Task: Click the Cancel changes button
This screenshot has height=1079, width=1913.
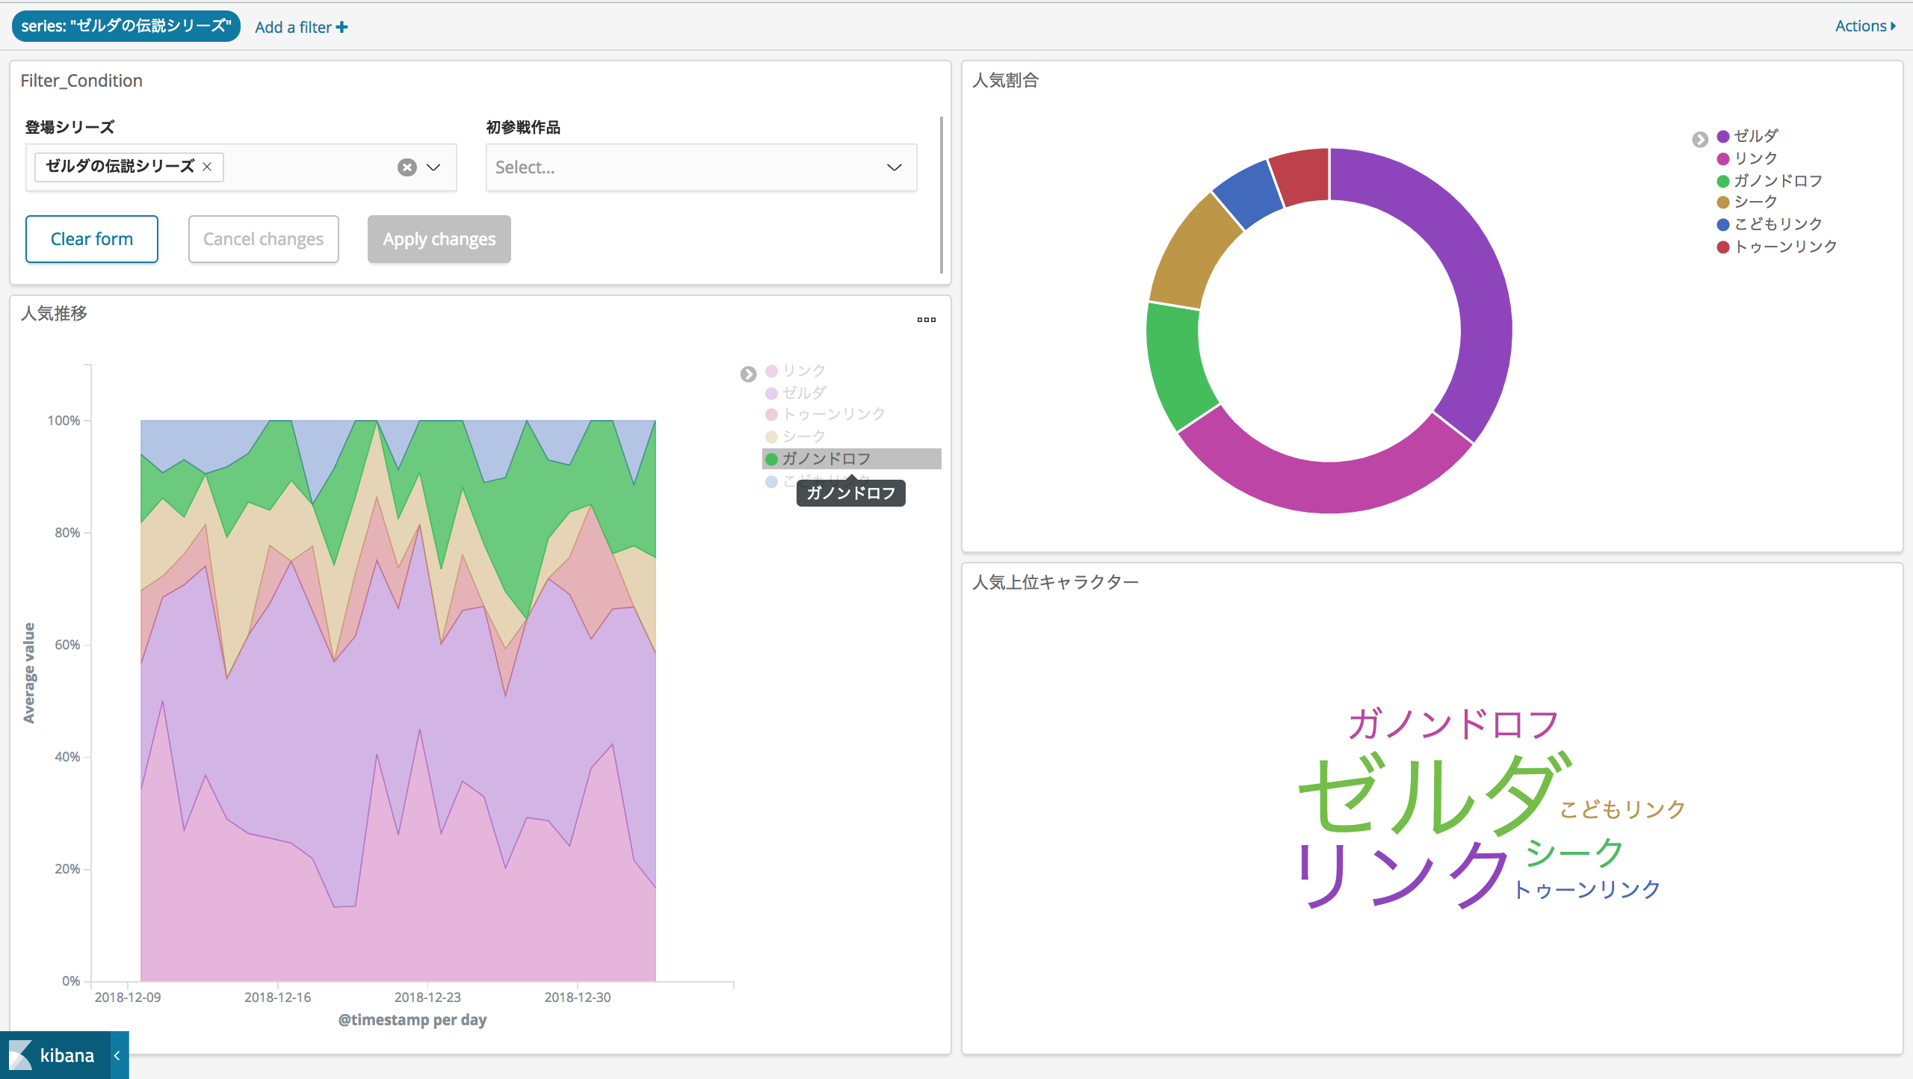Action: click(263, 239)
